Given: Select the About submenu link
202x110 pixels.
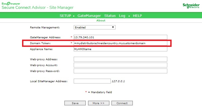Looking at the screenshot, I should coord(101,21).
